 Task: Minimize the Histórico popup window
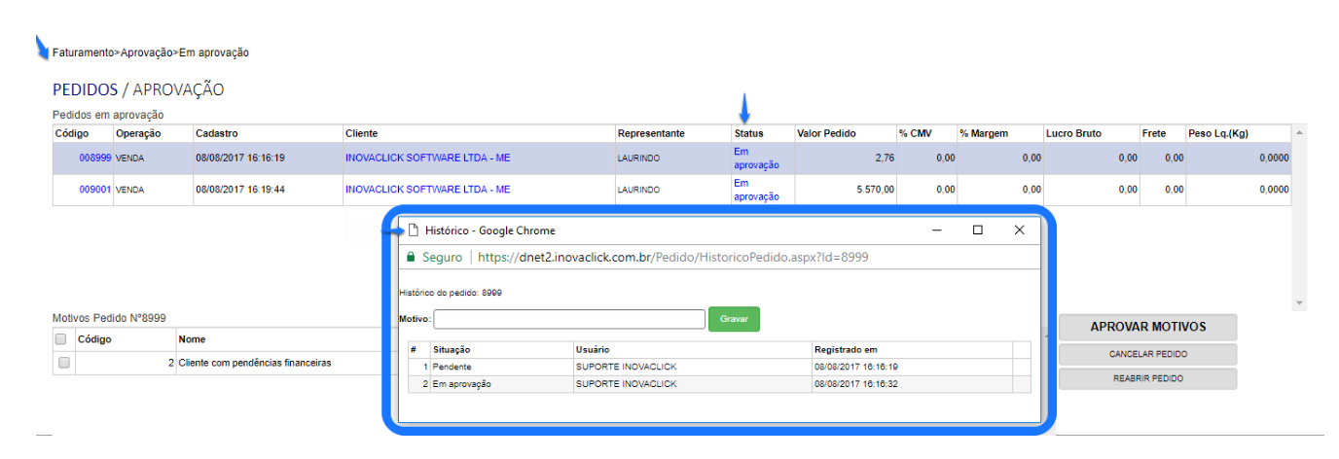(x=936, y=230)
